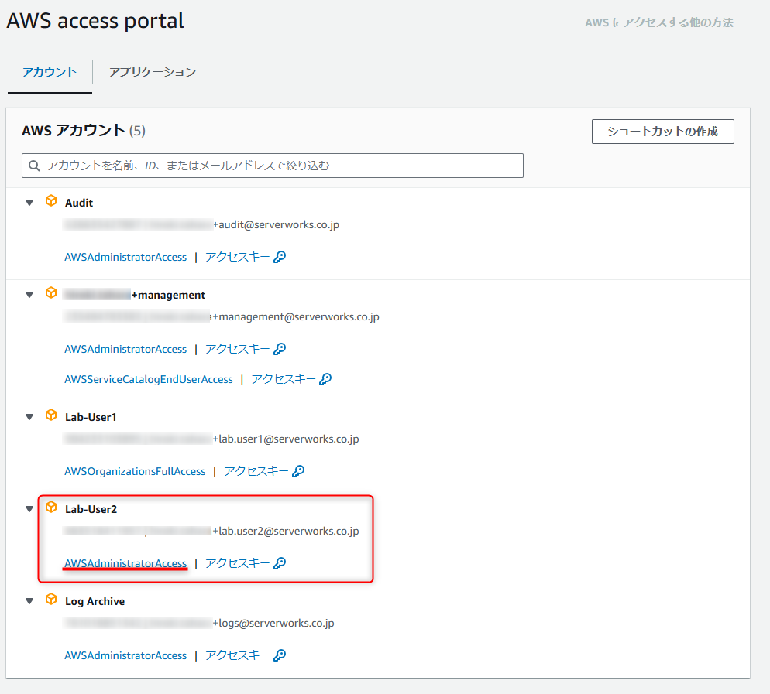Click the AWS access portal title
Viewport: 770px width, 694px height.
click(x=95, y=21)
